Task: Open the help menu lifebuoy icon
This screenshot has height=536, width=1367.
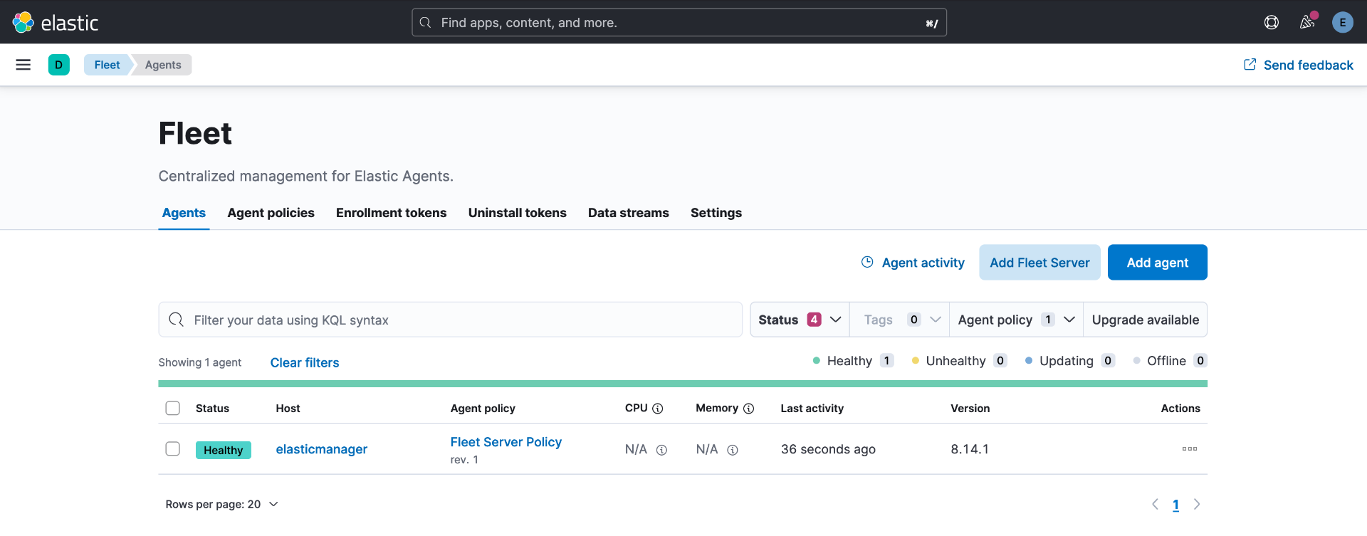Action: 1272,22
